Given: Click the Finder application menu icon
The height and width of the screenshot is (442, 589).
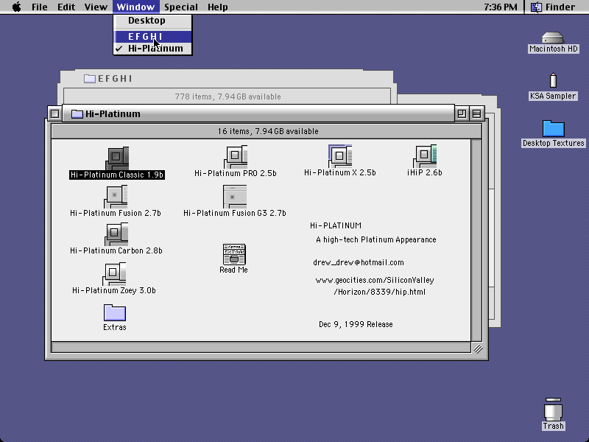Looking at the screenshot, I should (536, 7).
